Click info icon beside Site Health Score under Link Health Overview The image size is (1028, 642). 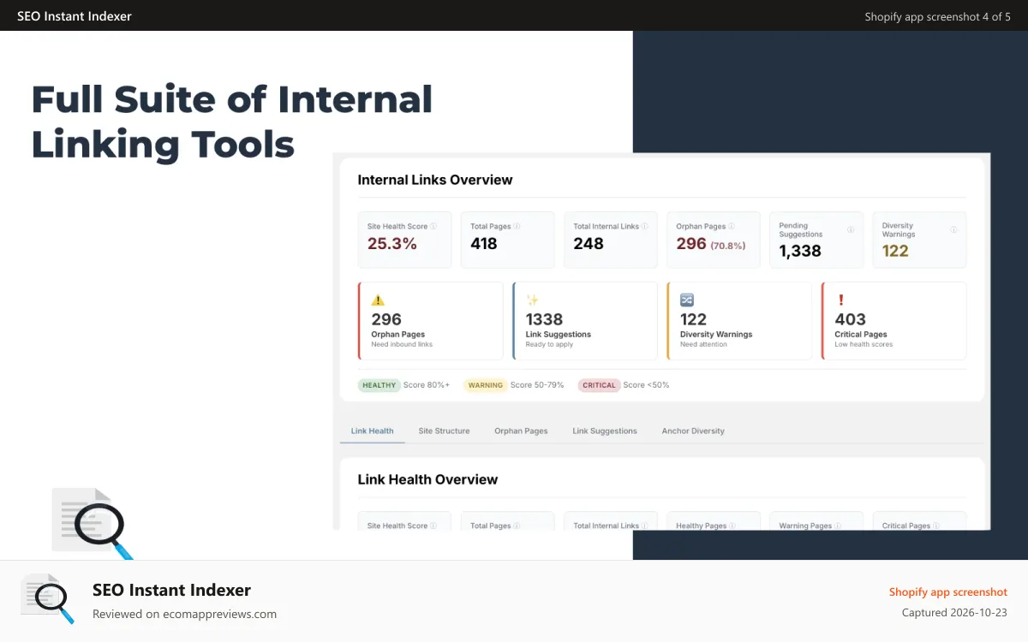(x=433, y=526)
